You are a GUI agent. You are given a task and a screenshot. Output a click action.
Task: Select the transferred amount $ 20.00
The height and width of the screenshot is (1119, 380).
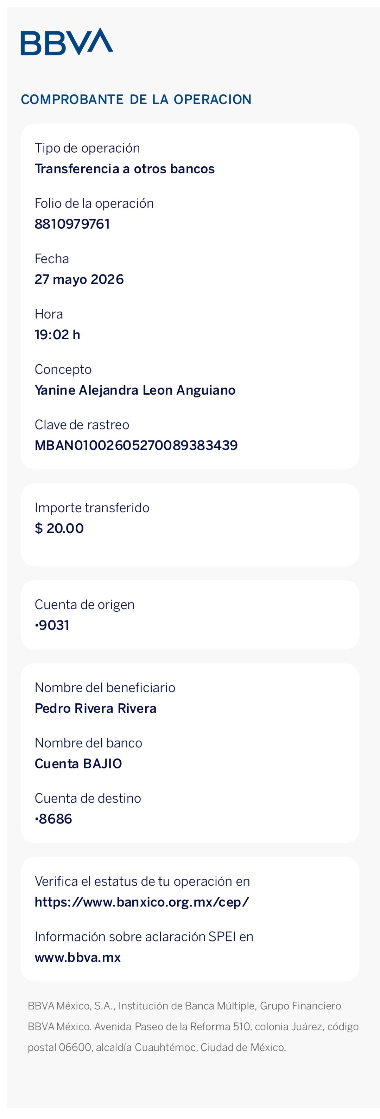point(59,528)
